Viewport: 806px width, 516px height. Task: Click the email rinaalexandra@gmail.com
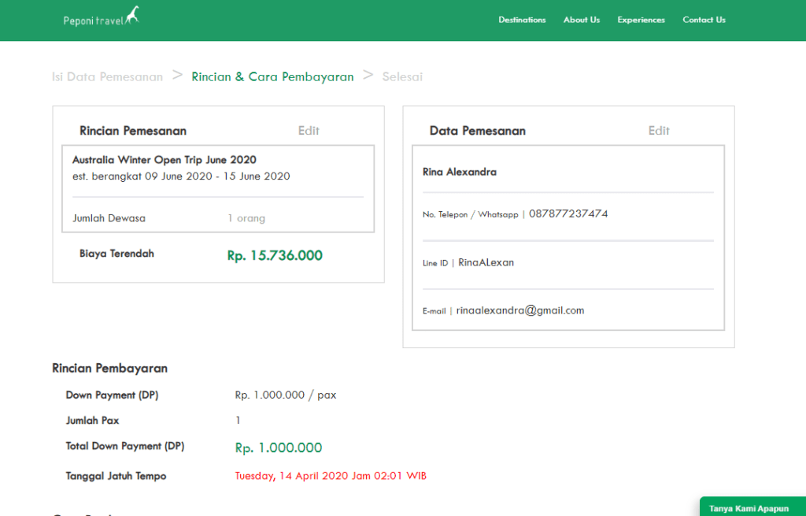coord(520,310)
